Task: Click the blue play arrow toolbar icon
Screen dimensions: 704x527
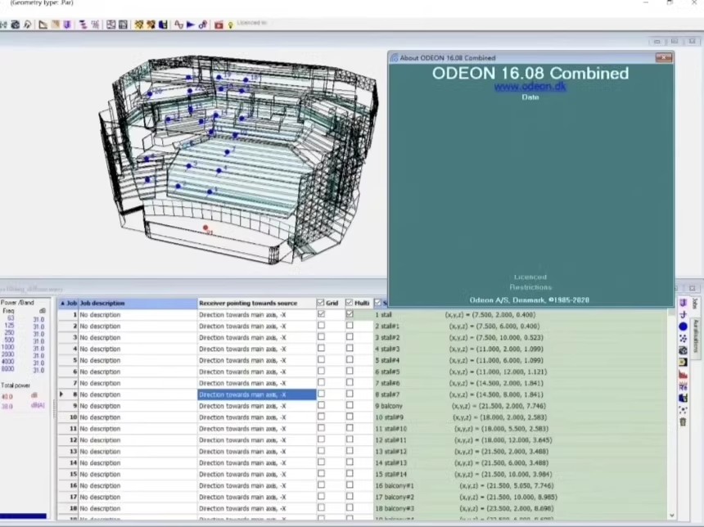Action: (191, 25)
